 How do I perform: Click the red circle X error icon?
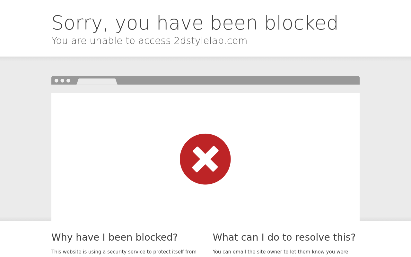point(205,159)
